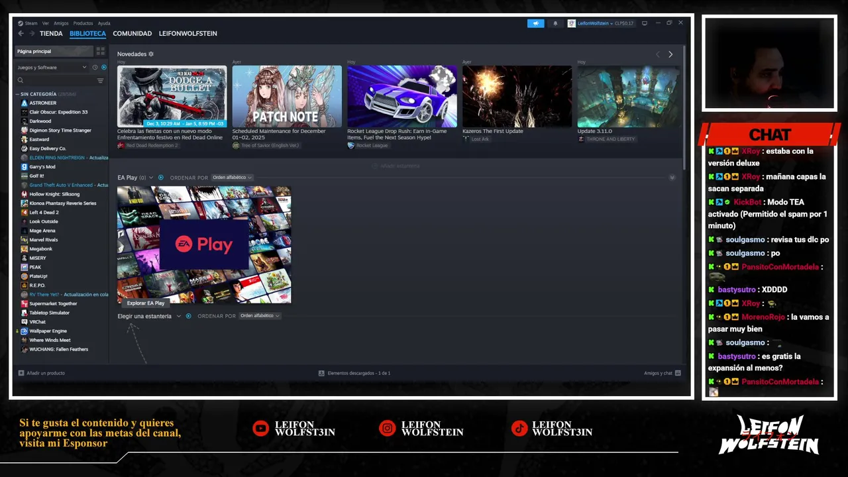This screenshot has width=848, height=477.
Task: Go forward with the right navigation arrow
Action: click(x=32, y=33)
